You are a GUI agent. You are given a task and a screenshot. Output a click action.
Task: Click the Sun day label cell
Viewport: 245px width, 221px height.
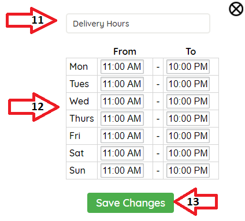click(x=82, y=170)
